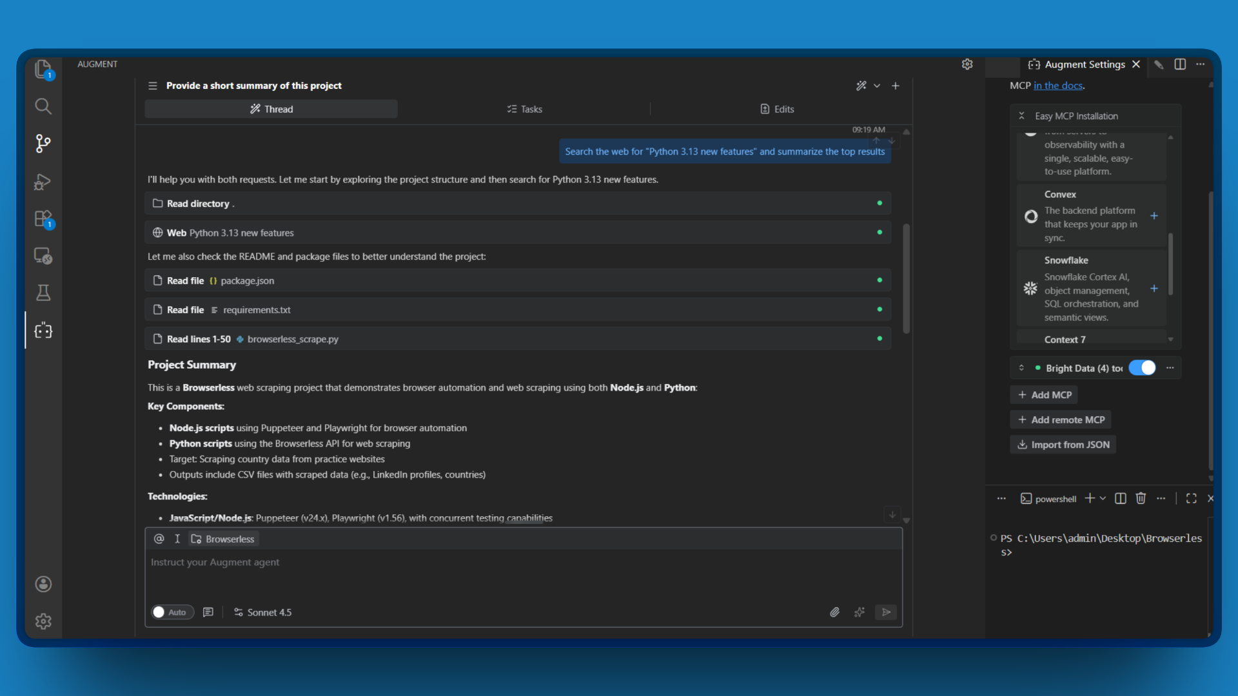Collapse the Easy MCP Installation section
Viewport: 1238px width, 696px height.
(x=1022, y=115)
